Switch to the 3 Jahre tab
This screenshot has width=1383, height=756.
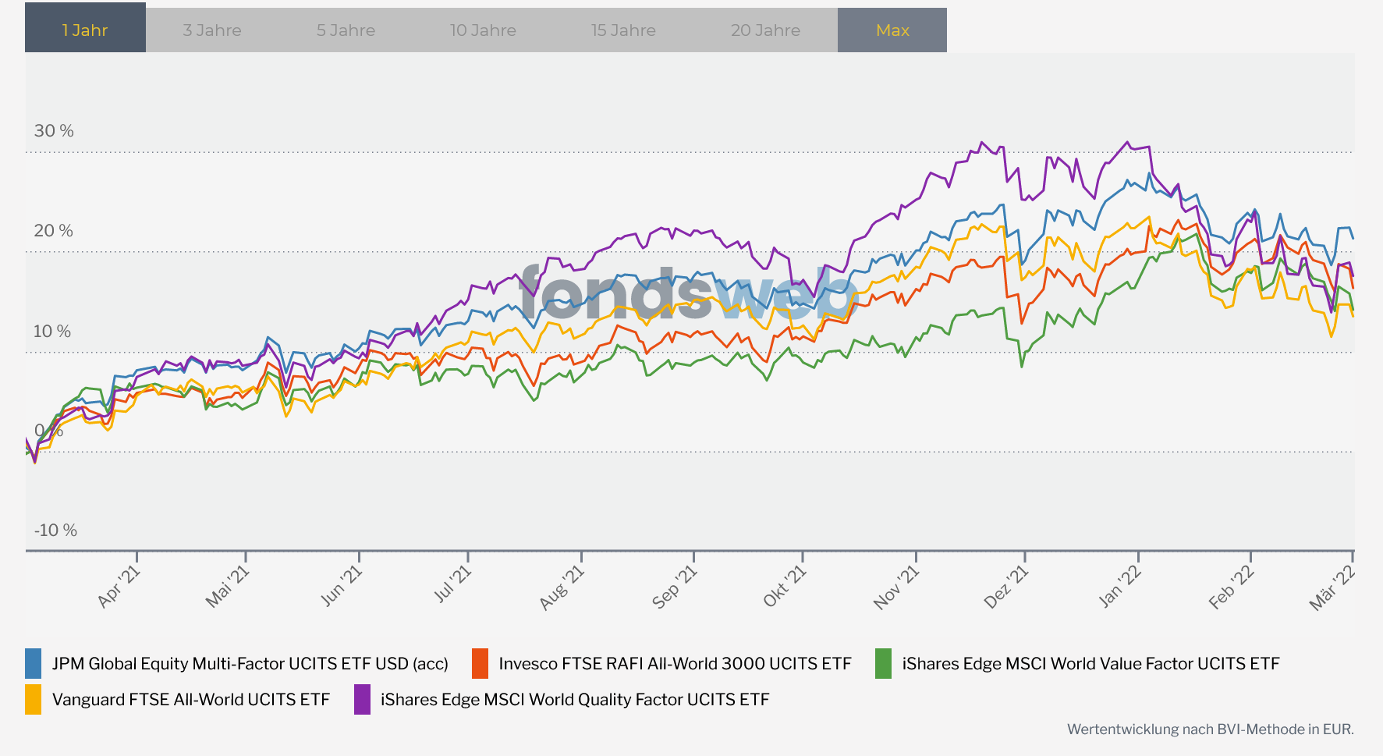212,30
